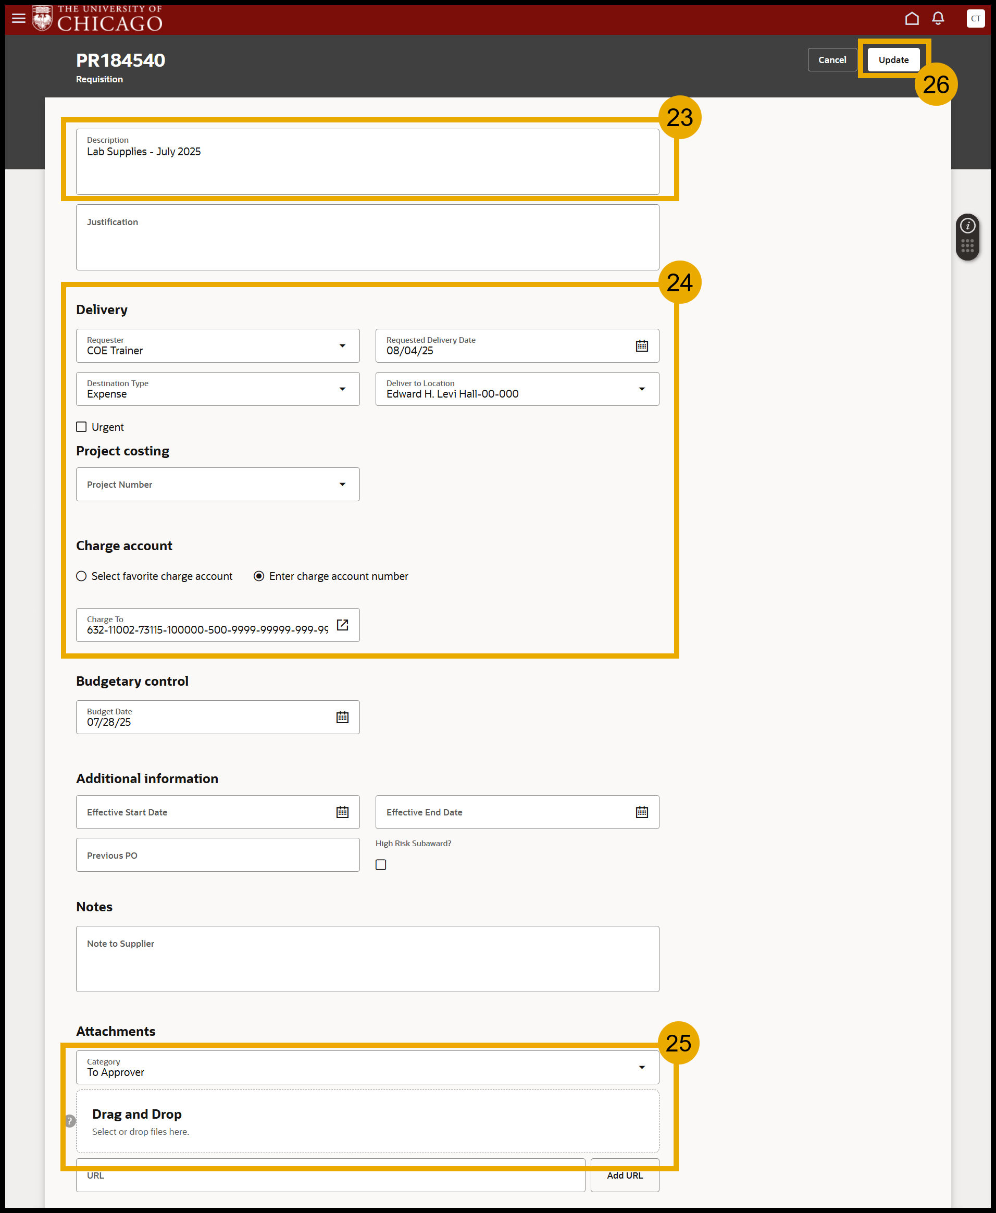Open the Project Number selector
Viewport: 996px width, 1213px height.
pyautogui.click(x=343, y=484)
